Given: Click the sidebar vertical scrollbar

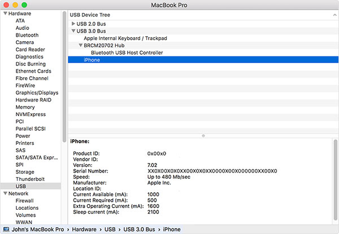Looking at the screenshot, I should (x=64, y=77).
